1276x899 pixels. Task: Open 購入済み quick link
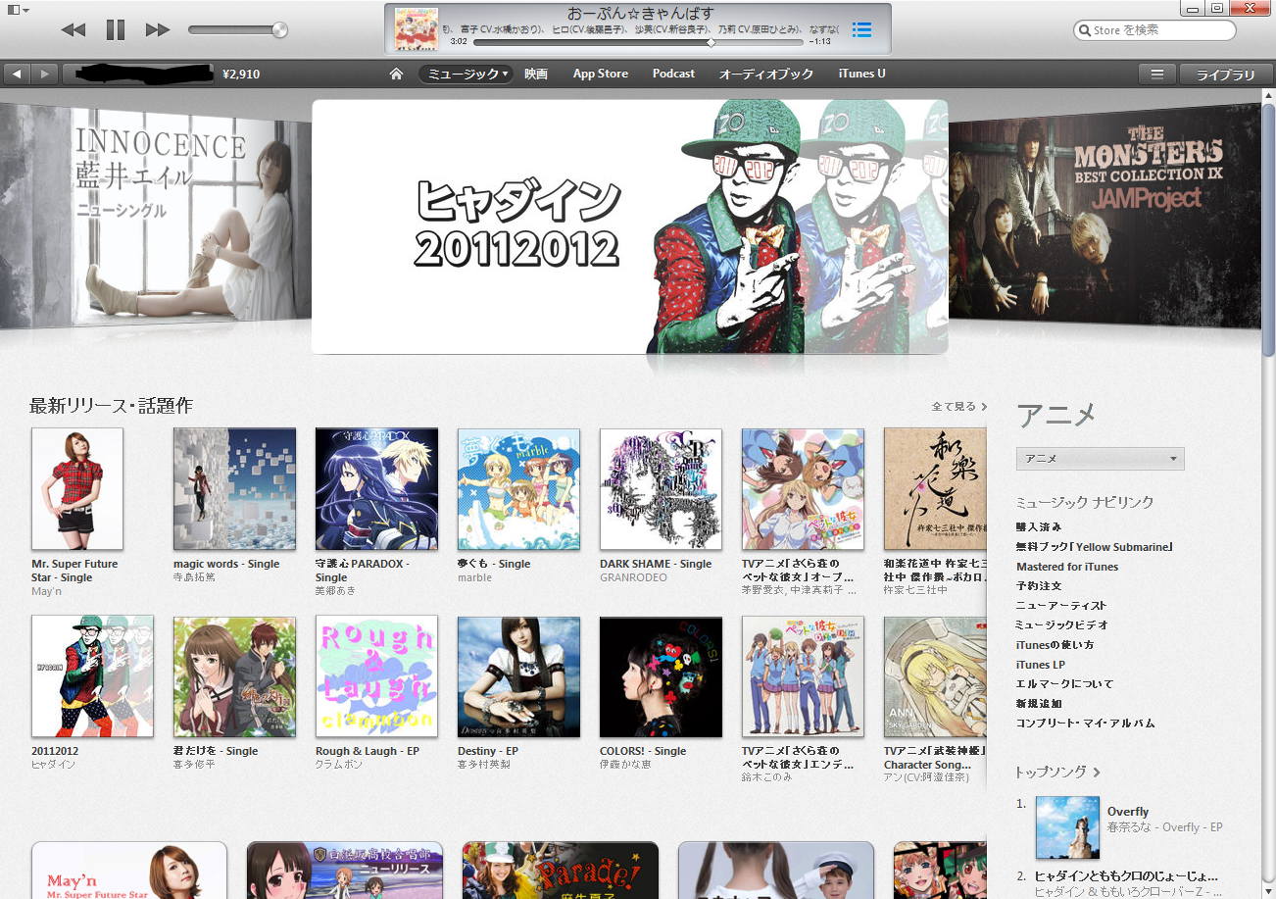1039,526
